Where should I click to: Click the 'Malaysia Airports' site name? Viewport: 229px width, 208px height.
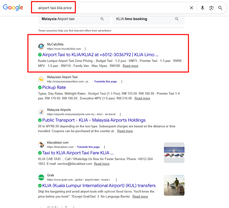coord(59,110)
